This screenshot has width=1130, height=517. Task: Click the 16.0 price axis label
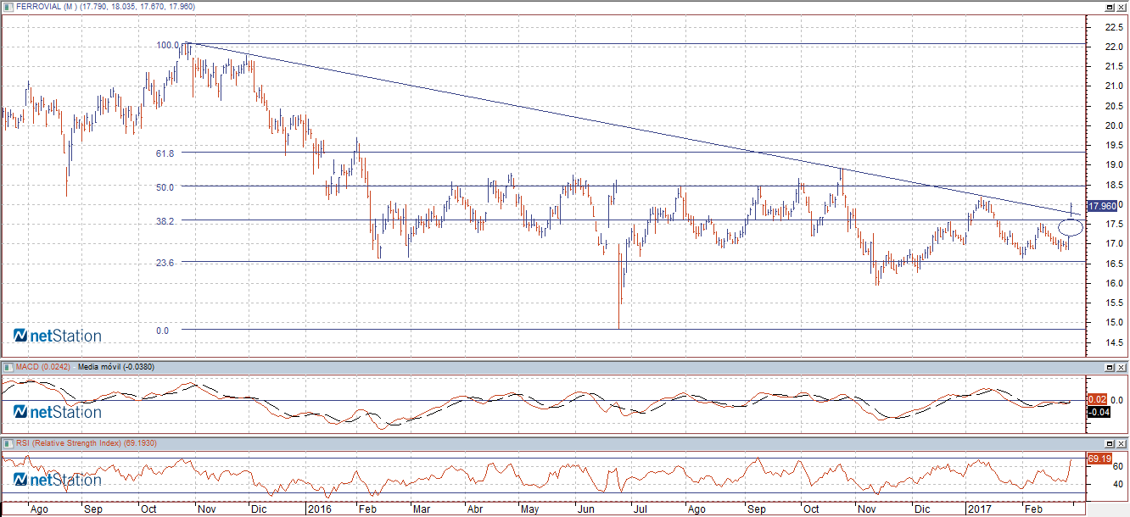[1115, 283]
